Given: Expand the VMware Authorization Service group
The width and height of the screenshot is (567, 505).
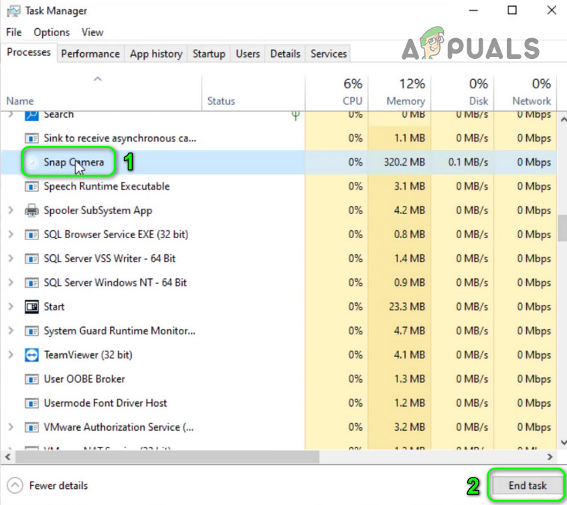Looking at the screenshot, I should (x=11, y=427).
